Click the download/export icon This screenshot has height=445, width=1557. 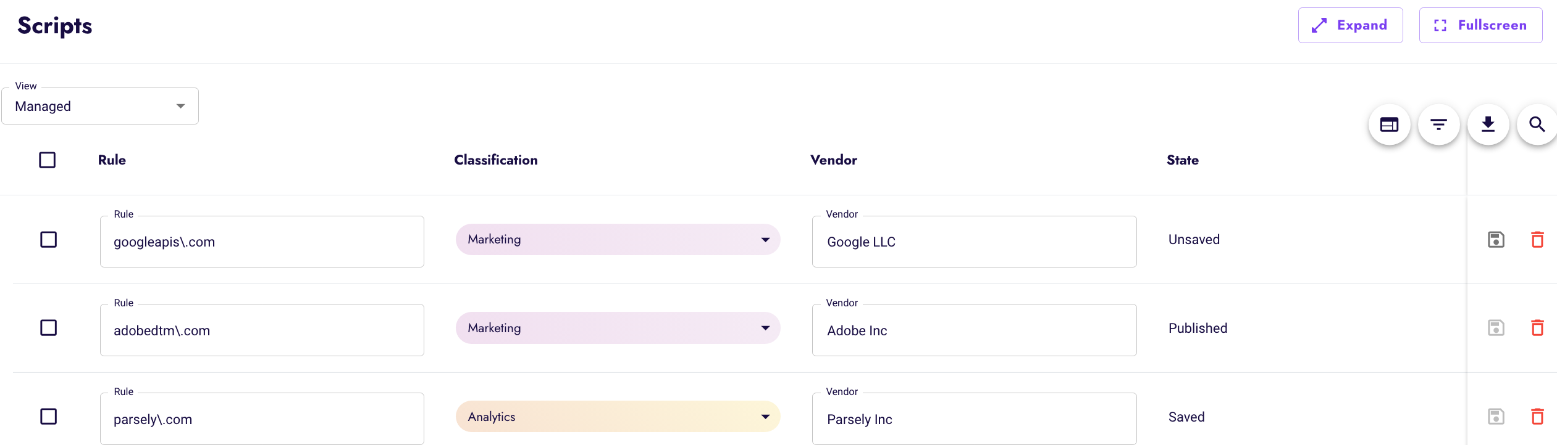pos(1487,125)
